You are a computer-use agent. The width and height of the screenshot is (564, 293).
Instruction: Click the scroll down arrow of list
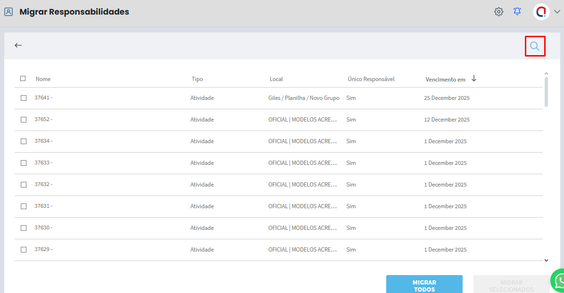(x=546, y=260)
